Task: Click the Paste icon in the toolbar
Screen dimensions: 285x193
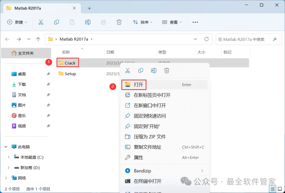Action: (72, 22)
